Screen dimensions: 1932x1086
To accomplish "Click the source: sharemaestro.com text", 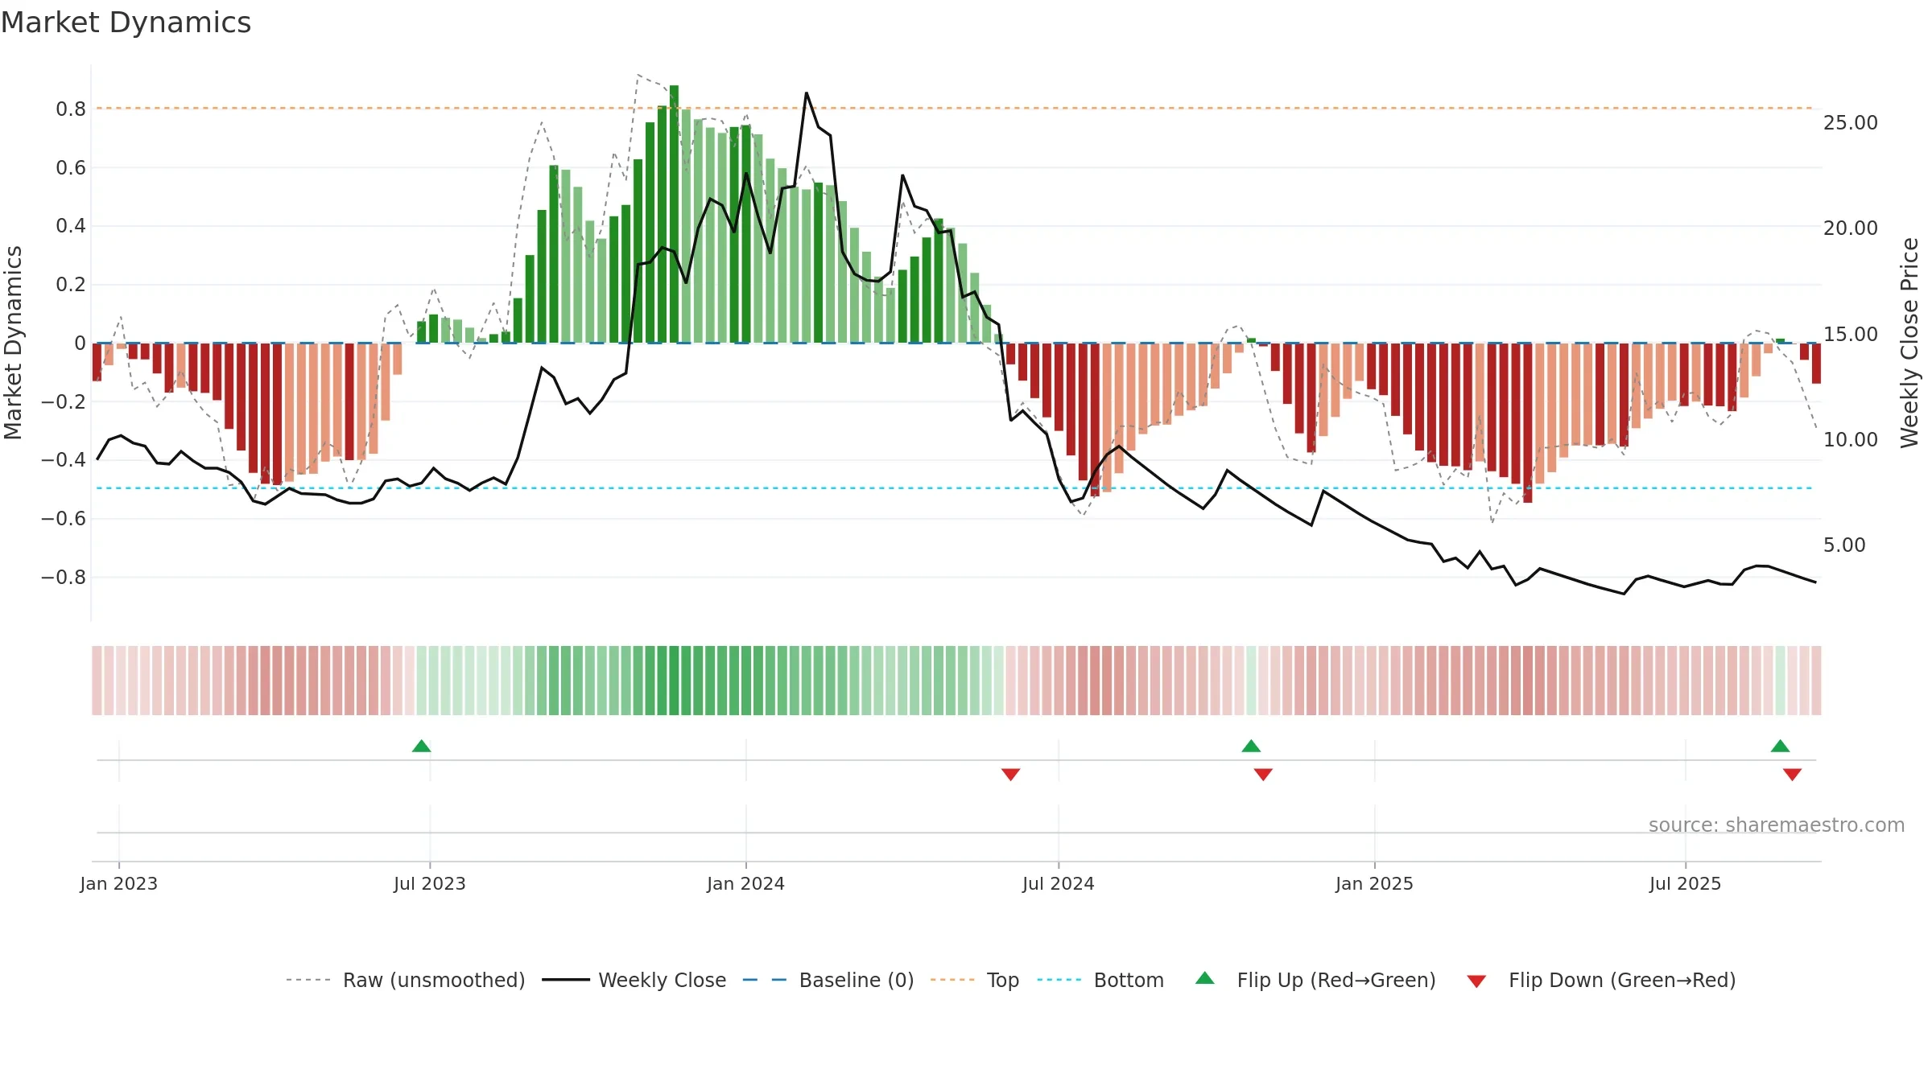I will coord(1777,825).
